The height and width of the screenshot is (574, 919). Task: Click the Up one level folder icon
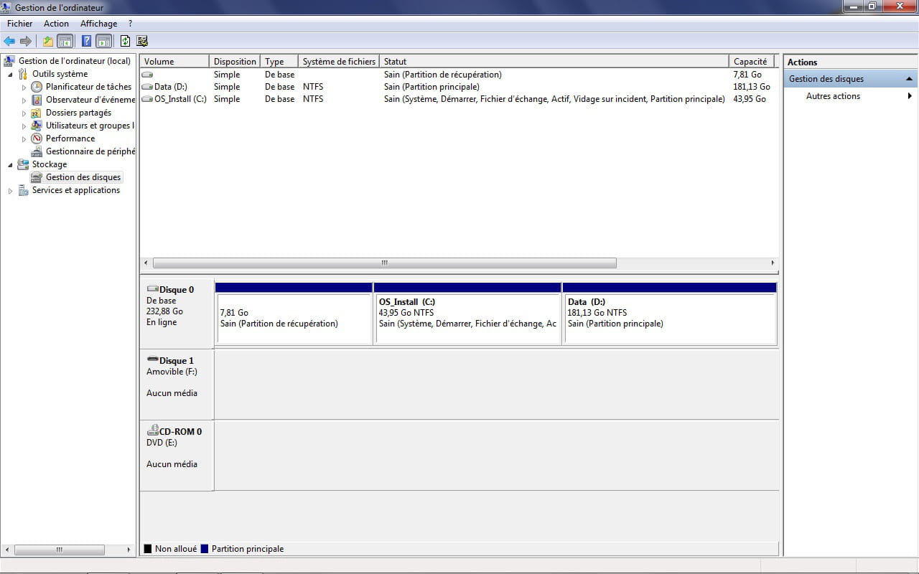tap(48, 41)
